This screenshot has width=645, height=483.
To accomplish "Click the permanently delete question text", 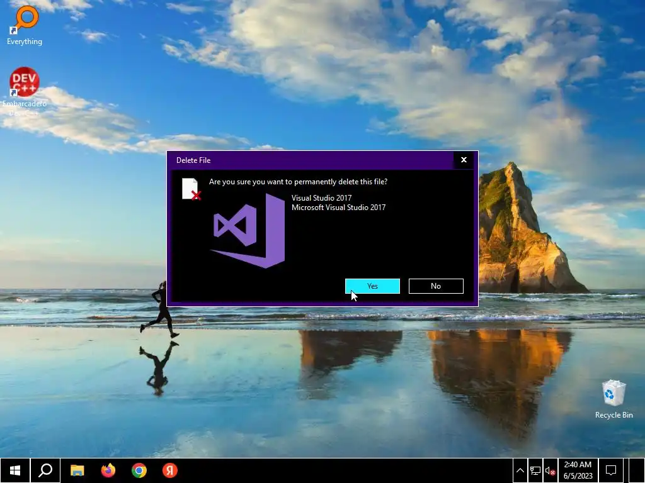I will pyautogui.click(x=298, y=182).
